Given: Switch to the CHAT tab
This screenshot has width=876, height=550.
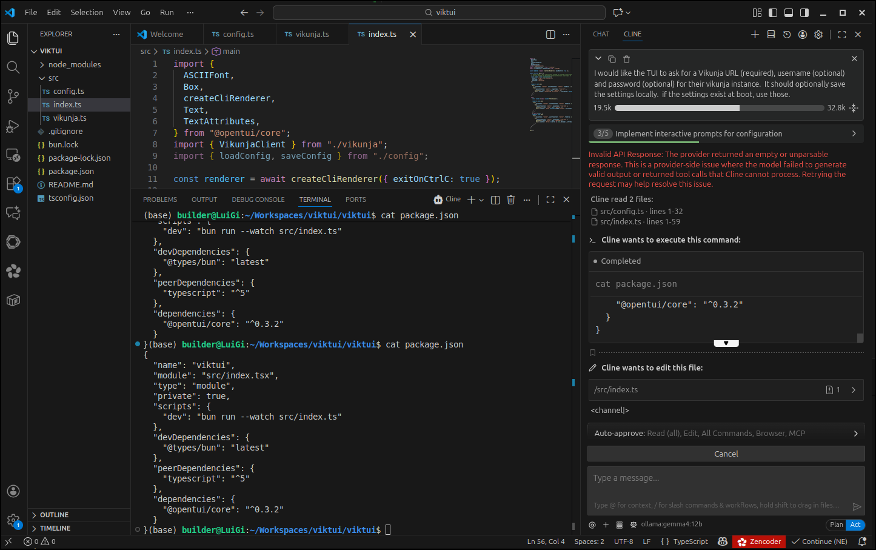Looking at the screenshot, I should pos(601,35).
